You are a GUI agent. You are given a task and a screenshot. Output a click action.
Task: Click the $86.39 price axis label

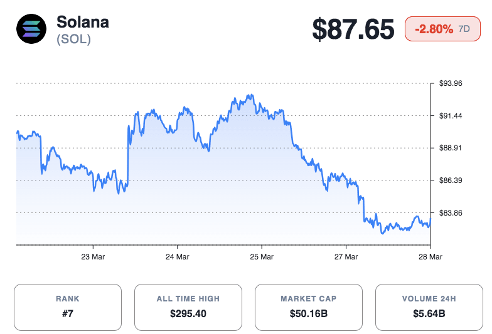450,180
